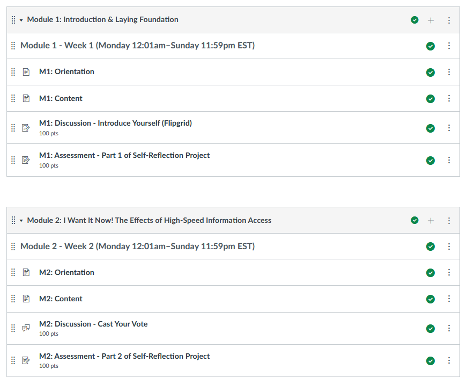This screenshot has width=467, height=384.
Task: Click the page icon next to M2: Content
Action: (26, 299)
